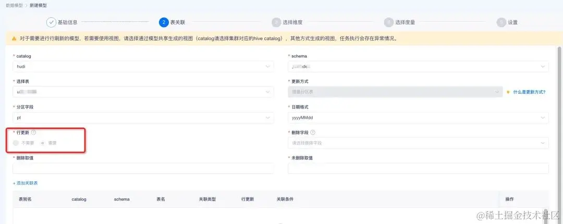Click the step 4 选择度量 circle icon
The image size is (563, 224).
pyautogui.click(x=388, y=22)
